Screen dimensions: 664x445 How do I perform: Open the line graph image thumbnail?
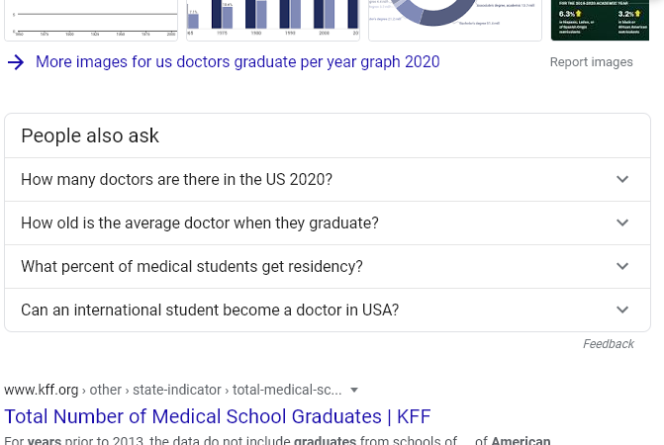tap(91, 21)
